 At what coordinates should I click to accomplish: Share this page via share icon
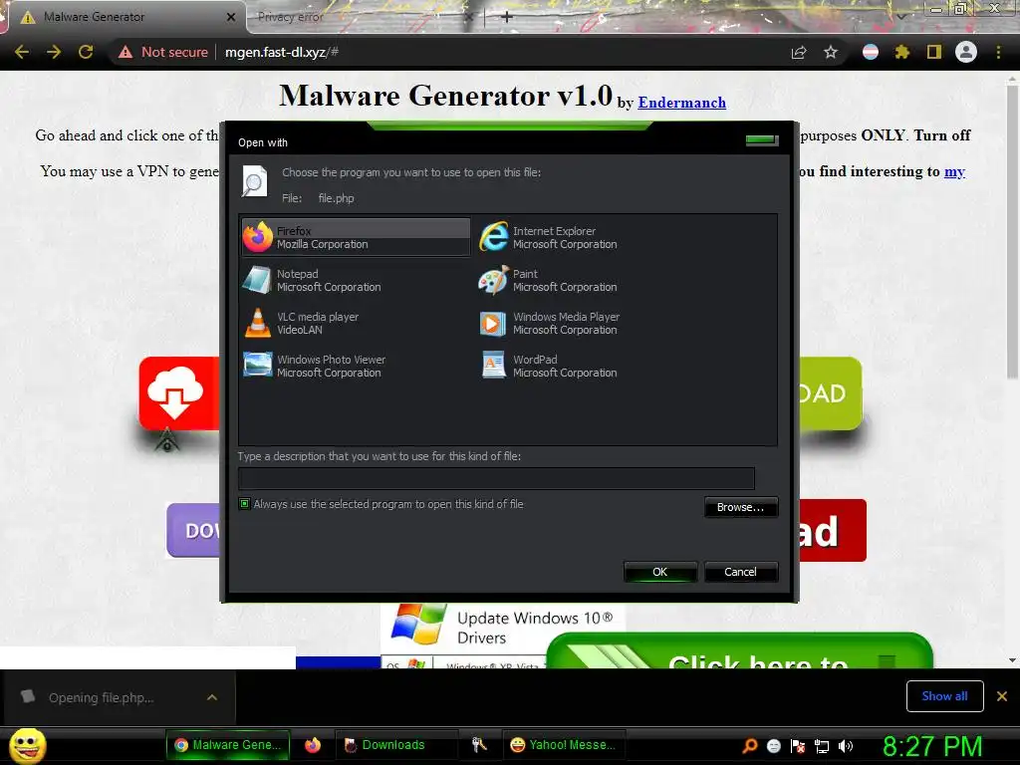pyautogui.click(x=799, y=52)
